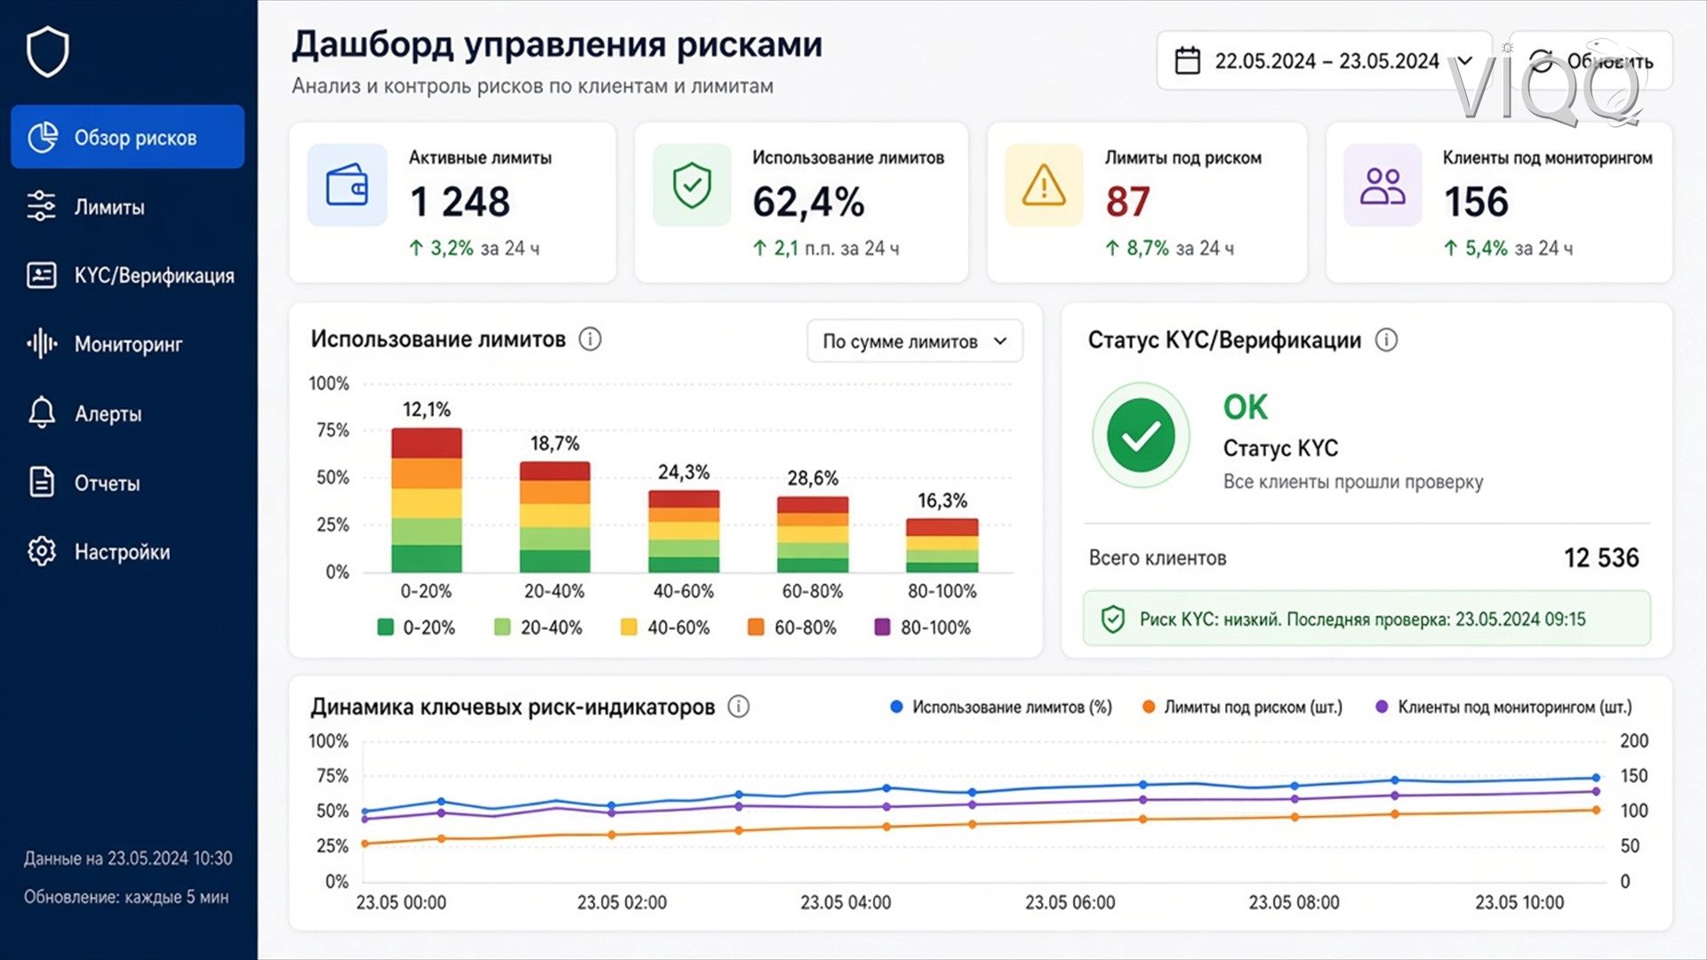This screenshot has width=1707, height=960.
Task: Click the green OK checkmark status icon
Action: 1141,436
